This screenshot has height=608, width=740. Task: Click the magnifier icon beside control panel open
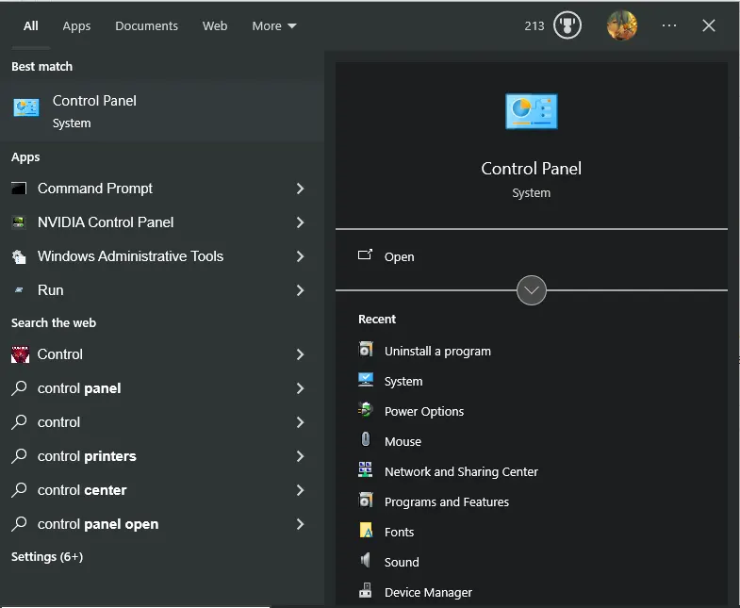point(19,524)
